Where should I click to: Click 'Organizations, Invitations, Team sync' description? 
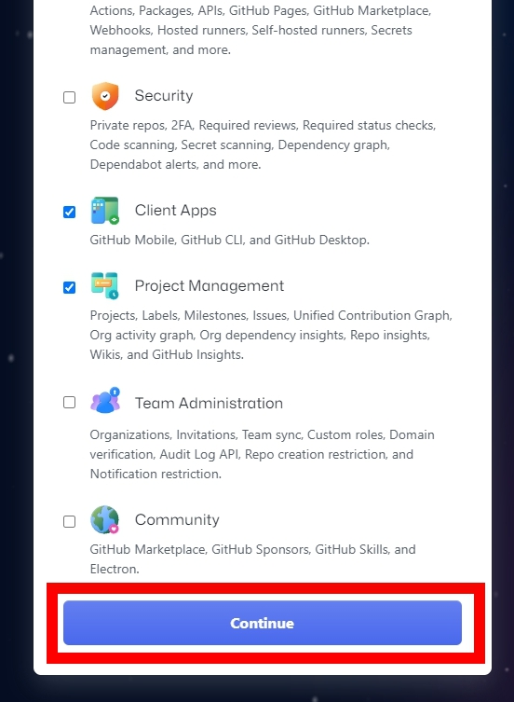263,454
